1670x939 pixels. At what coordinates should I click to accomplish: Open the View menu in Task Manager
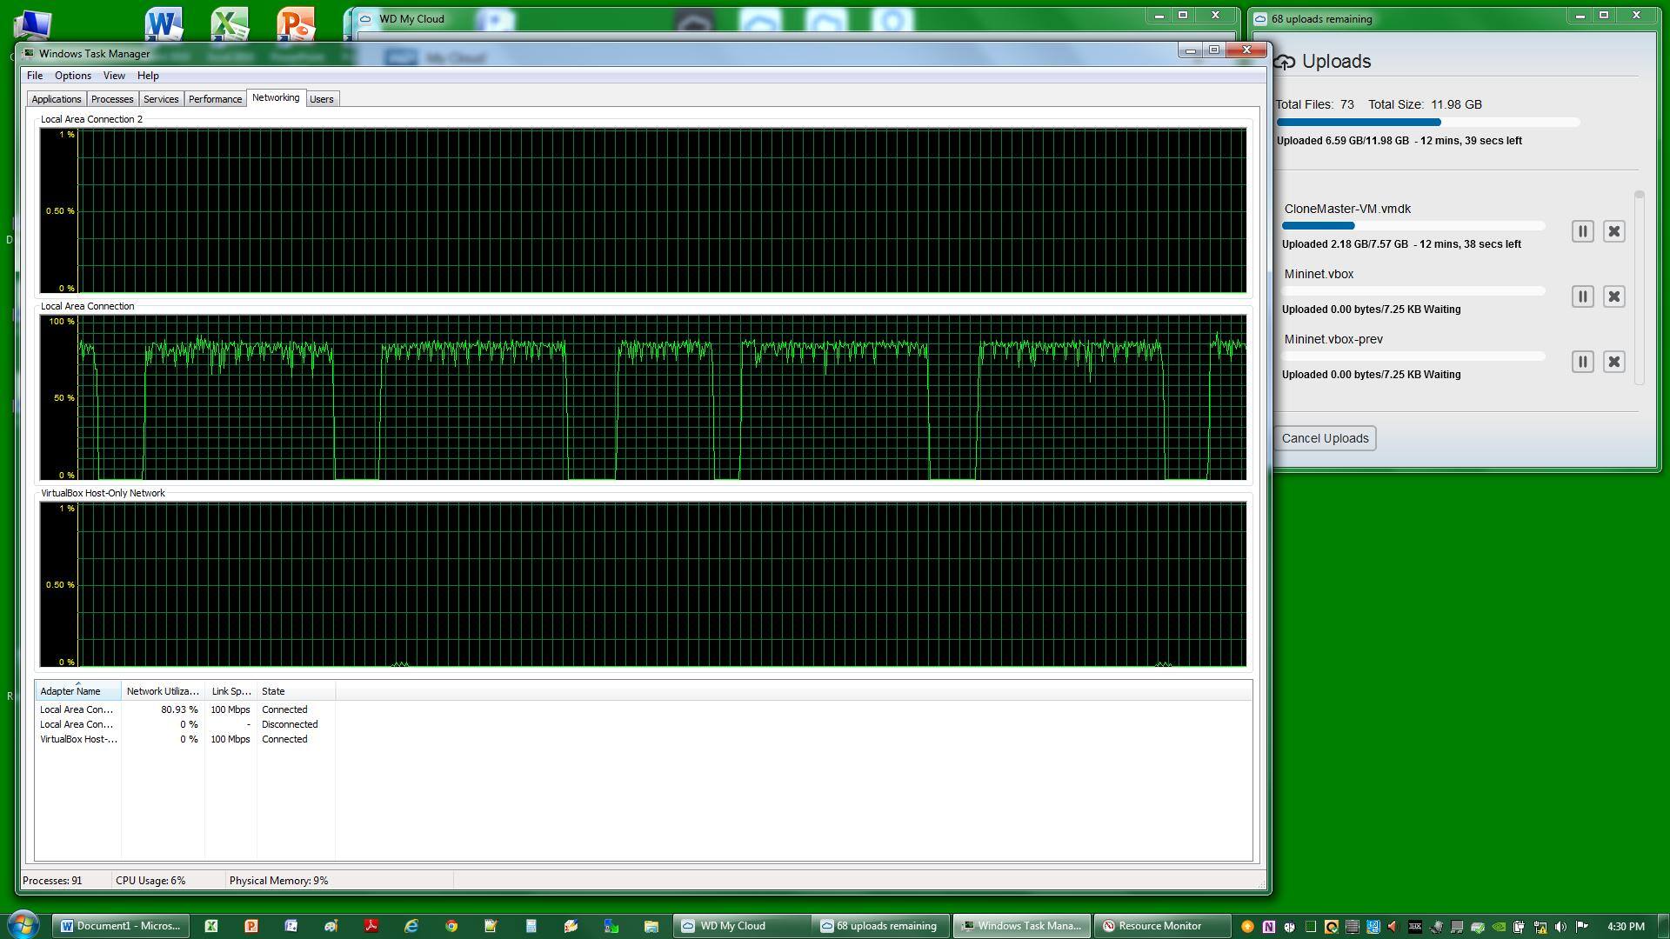(x=114, y=76)
